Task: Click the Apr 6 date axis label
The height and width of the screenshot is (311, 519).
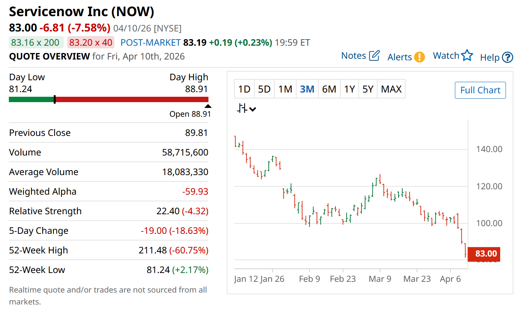Action: tap(450, 279)
